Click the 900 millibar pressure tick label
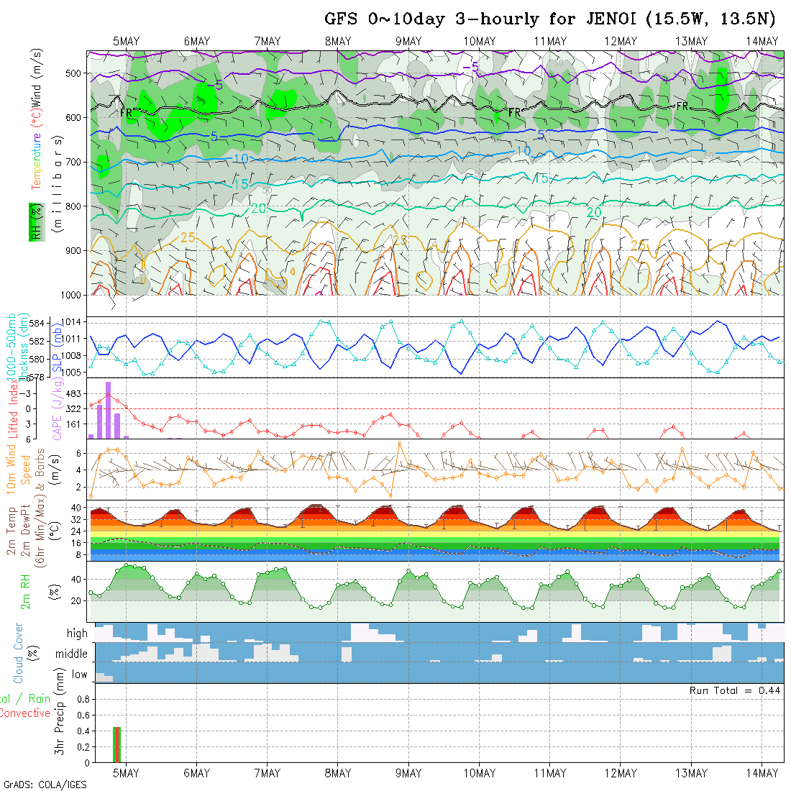Viewport: 791px width, 791px height. [x=73, y=251]
